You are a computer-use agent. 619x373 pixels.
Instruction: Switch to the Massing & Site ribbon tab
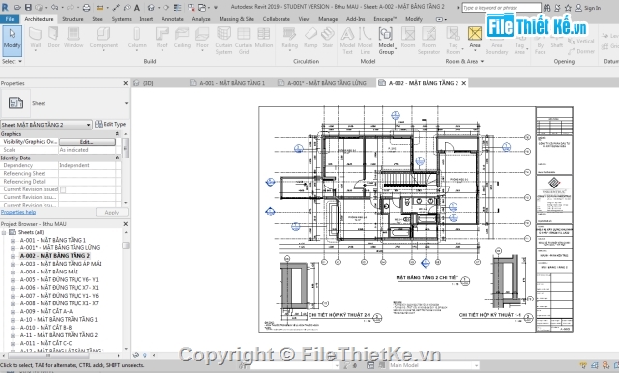pyautogui.click(x=236, y=19)
